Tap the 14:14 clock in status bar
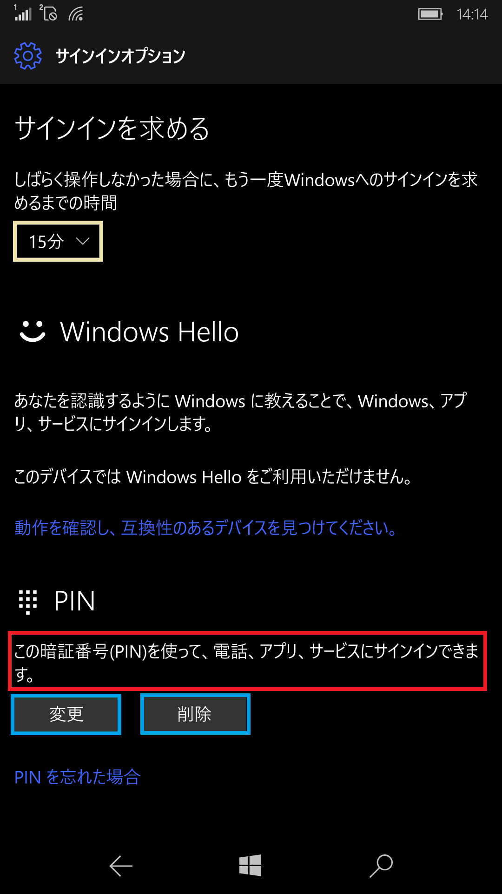Screen dimensions: 502x894 (x=472, y=14)
